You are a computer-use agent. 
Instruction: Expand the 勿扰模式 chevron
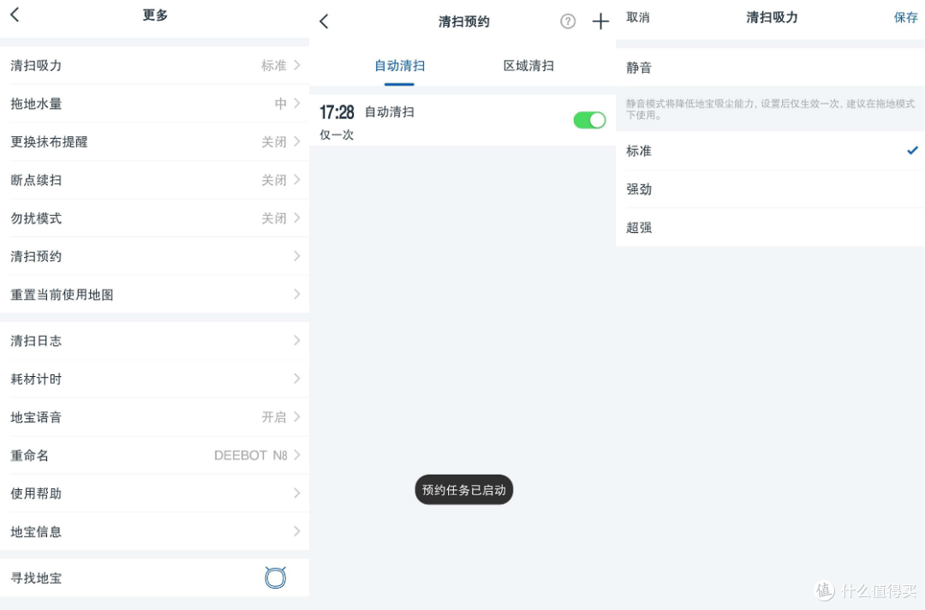297,218
